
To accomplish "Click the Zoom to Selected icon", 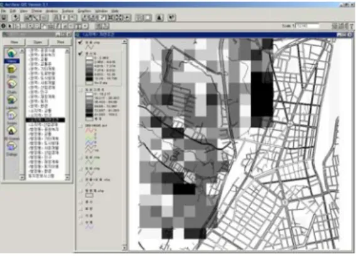I will pos(102,18).
